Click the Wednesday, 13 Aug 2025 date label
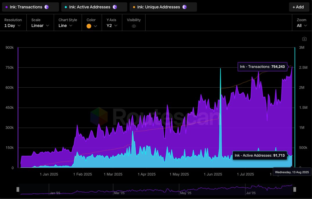The width and height of the screenshot is (312, 199). (292, 172)
